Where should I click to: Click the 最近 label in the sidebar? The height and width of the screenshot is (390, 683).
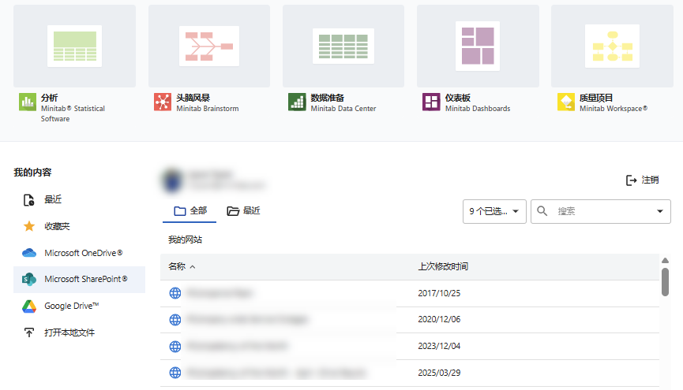coord(53,199)
